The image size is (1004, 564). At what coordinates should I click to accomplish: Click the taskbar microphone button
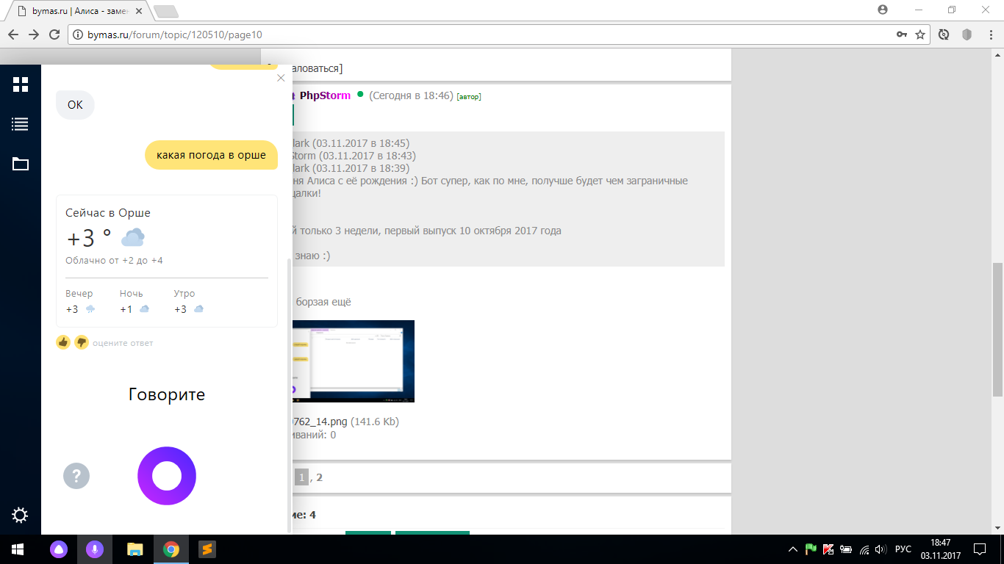click(94, 549)
